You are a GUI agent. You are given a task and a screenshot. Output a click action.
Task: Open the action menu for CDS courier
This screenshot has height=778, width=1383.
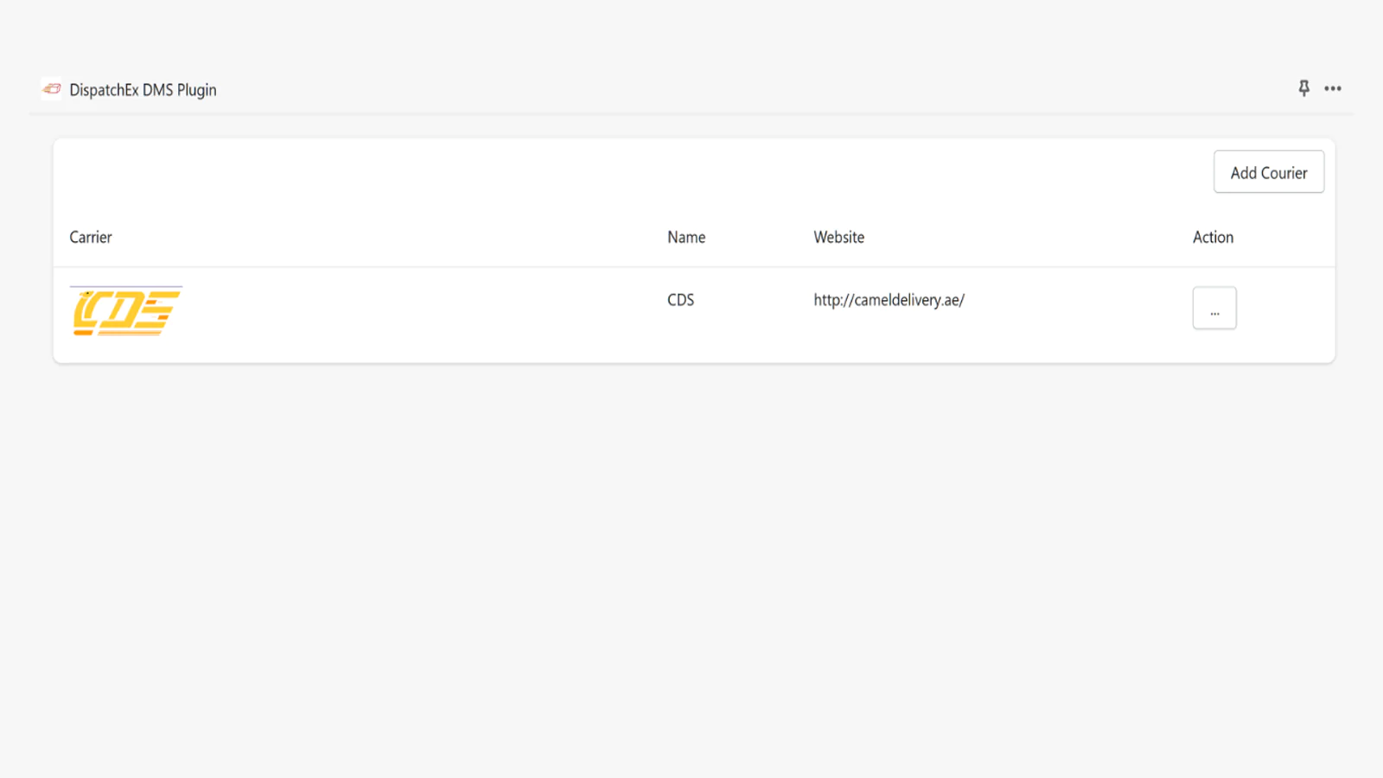[1214, 309]
